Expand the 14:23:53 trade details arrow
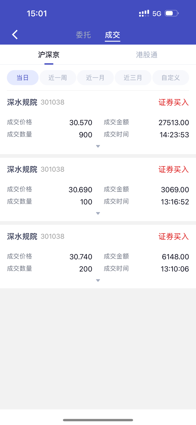196x425 pixels. pos(98,146)
